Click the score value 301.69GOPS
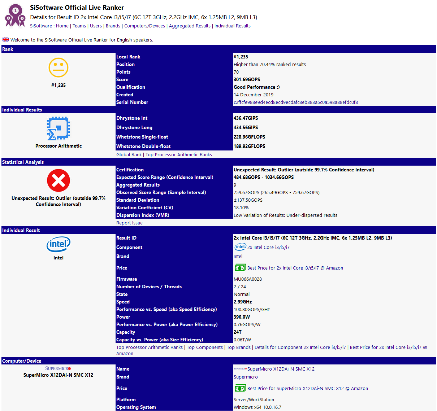 coord(247,80)
